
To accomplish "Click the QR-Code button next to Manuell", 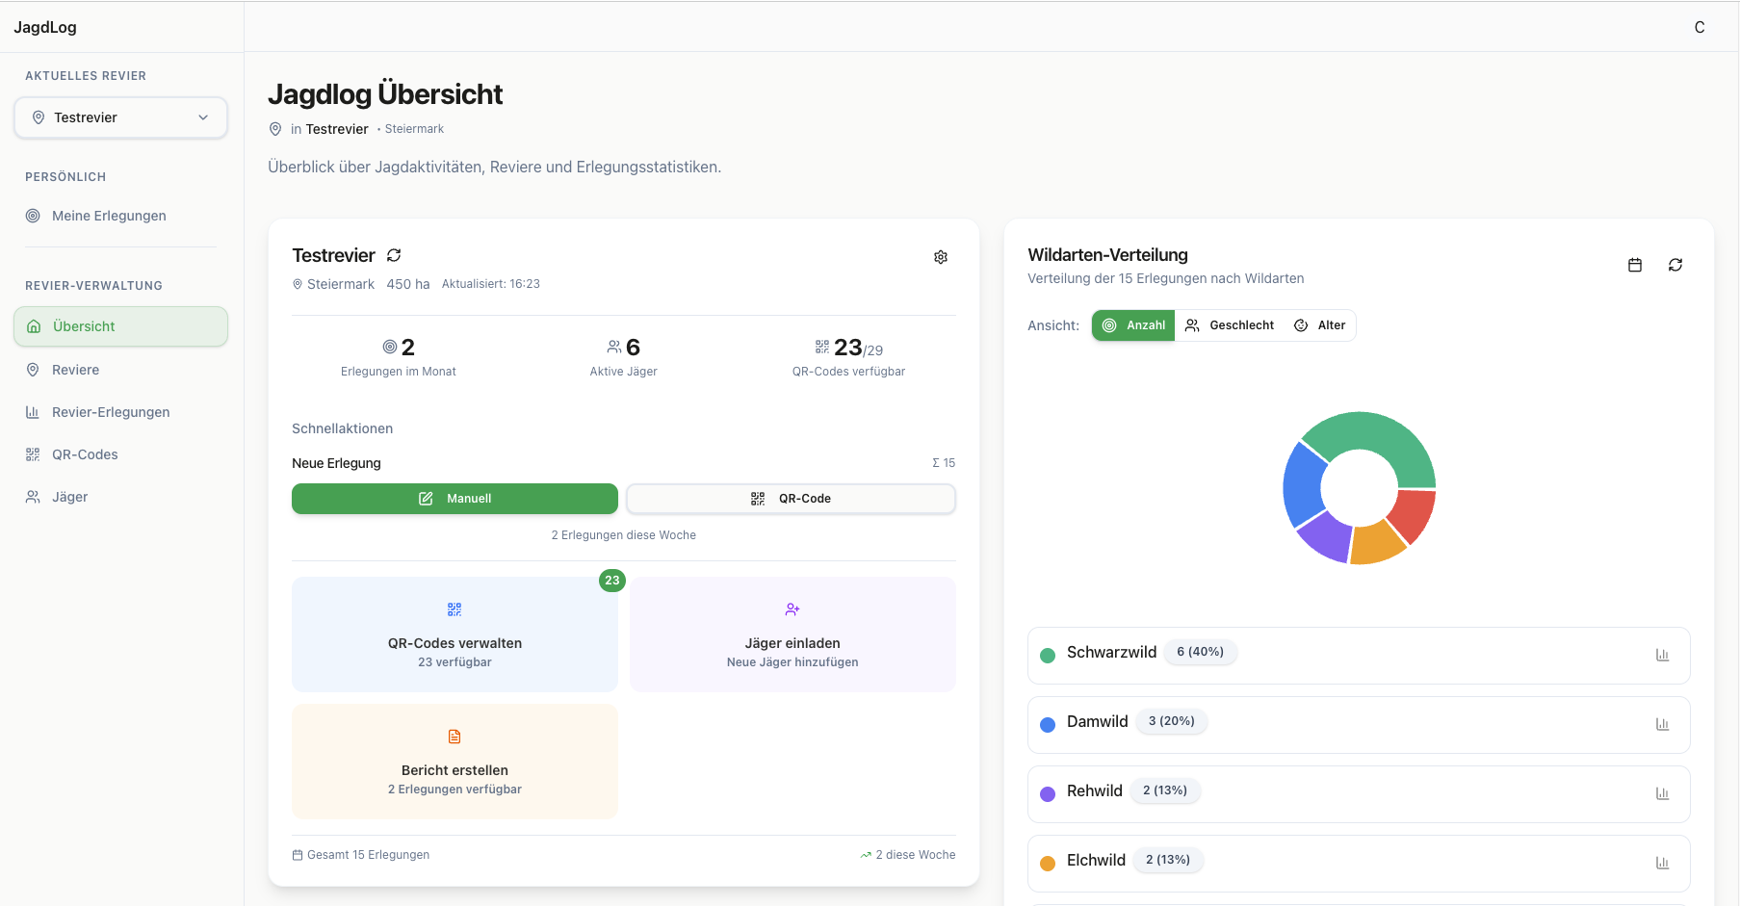I will pos(791,499).
